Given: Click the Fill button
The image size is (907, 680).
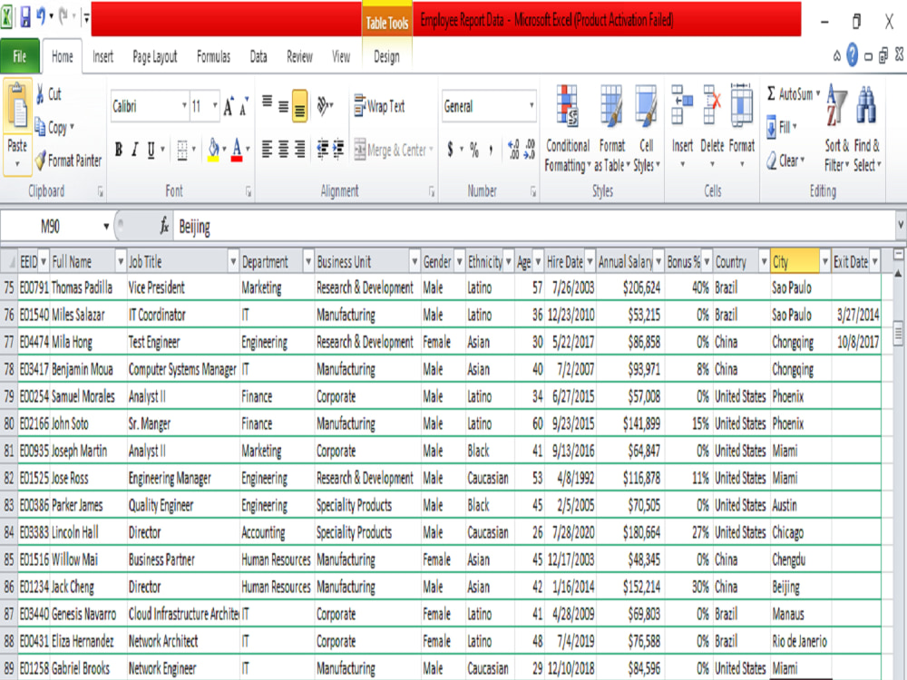Looking at the screenshot, I should coord(782,127).
